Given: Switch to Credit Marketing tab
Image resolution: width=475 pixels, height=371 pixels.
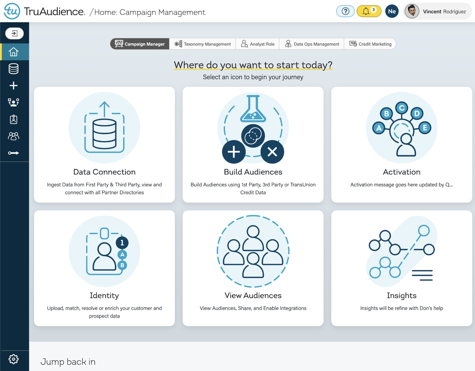Looking at the screenshot, I should tap(370, 44).
